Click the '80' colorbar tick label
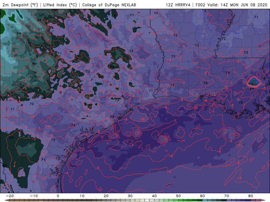 click(251, 196)
